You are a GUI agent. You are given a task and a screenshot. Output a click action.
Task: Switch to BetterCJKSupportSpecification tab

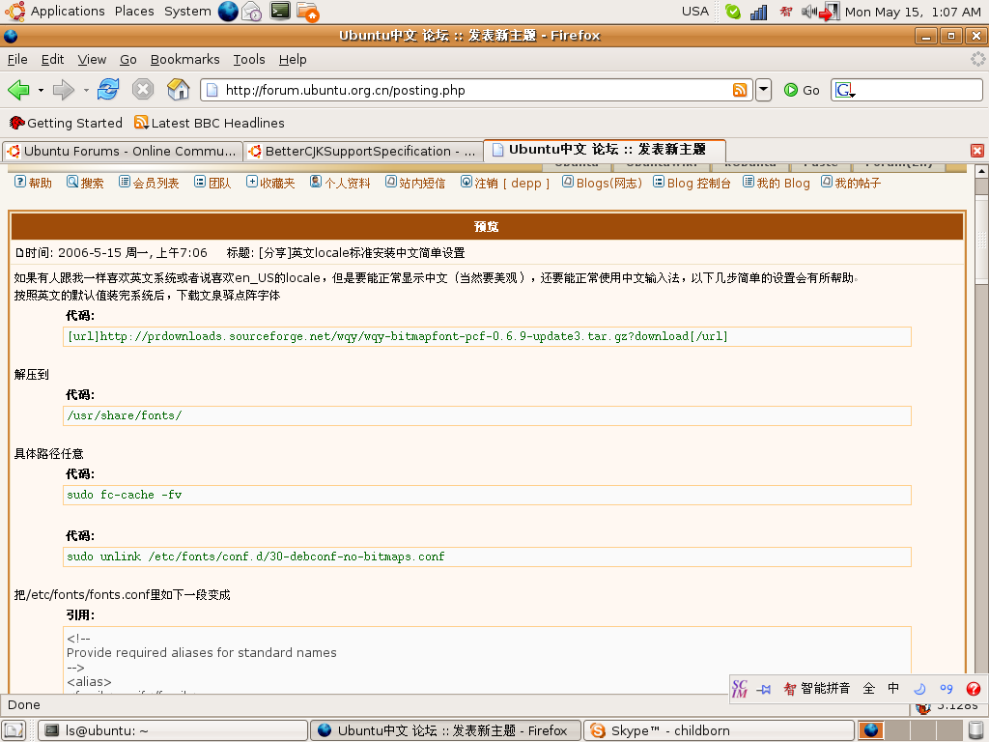click(x=363, y=152)
